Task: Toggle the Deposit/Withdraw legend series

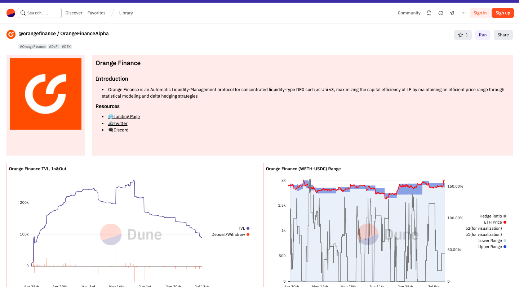Action: tap(230, 234)
